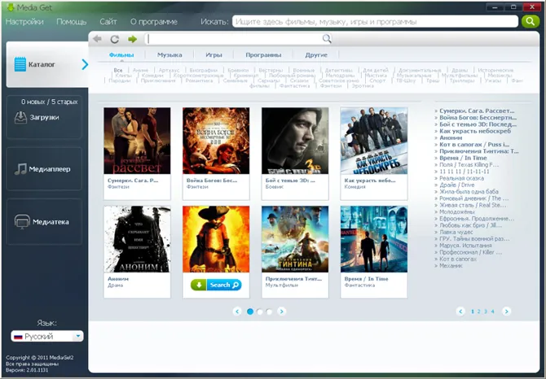546x379 pixels.
Task: Click list entry Механик
Action: [x=451, y=266]
